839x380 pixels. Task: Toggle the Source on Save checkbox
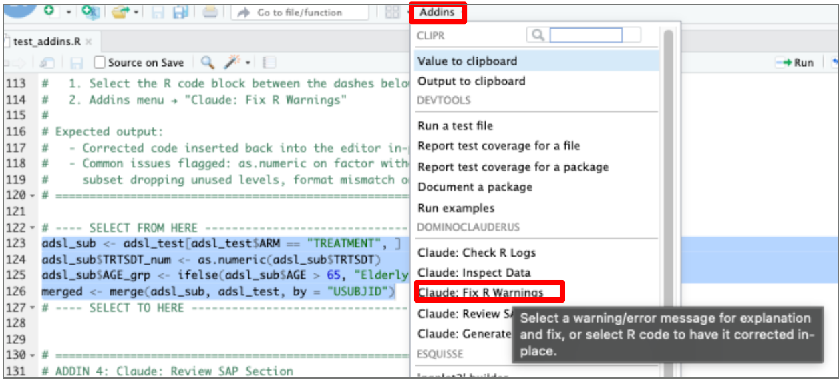click(x=100, y=63)
